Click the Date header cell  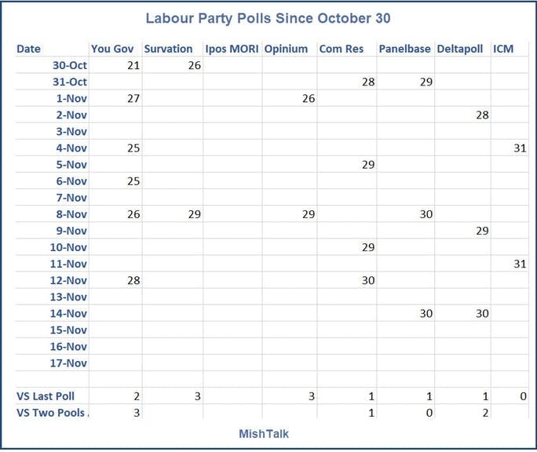tap(29, 49)
